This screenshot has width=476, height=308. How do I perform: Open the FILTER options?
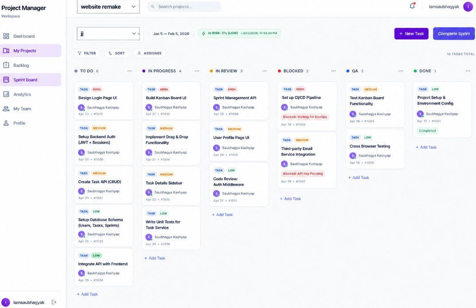87,53
